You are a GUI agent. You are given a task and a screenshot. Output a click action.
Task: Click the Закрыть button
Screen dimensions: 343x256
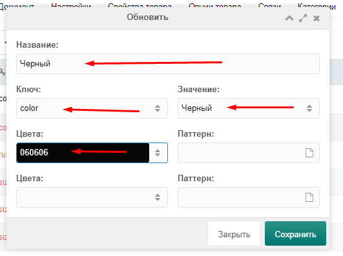point(234,233)
